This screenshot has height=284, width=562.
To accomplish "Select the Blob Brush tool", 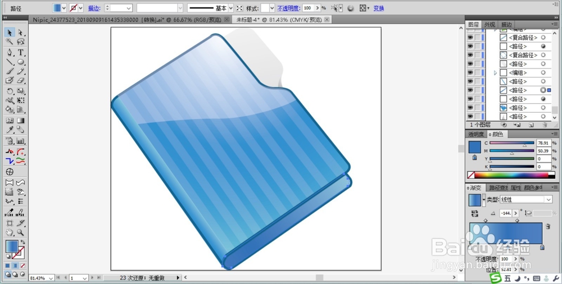I will 10,81.
